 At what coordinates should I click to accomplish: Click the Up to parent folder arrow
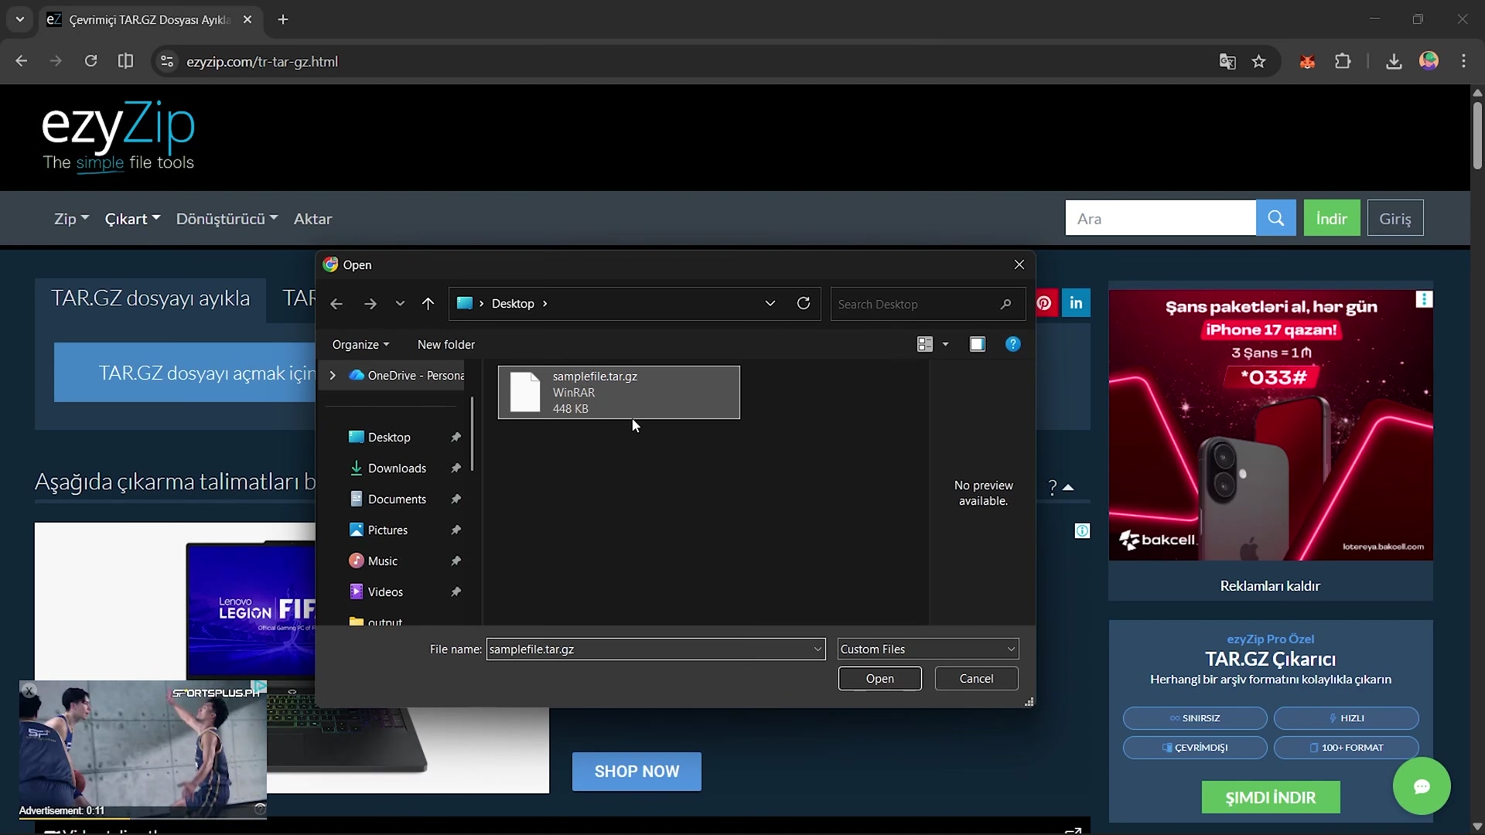[x=428, y=304]
